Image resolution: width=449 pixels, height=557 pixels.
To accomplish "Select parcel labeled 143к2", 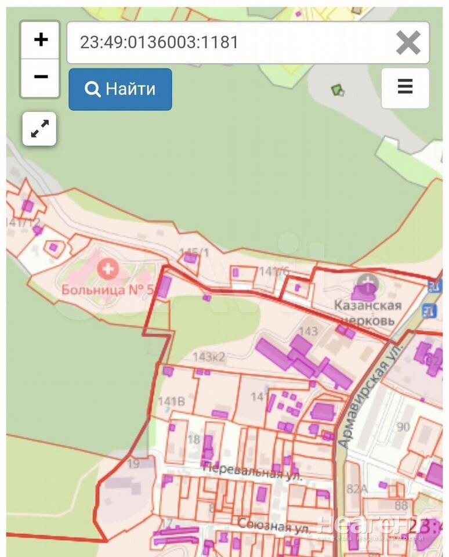I will [208, 357].
